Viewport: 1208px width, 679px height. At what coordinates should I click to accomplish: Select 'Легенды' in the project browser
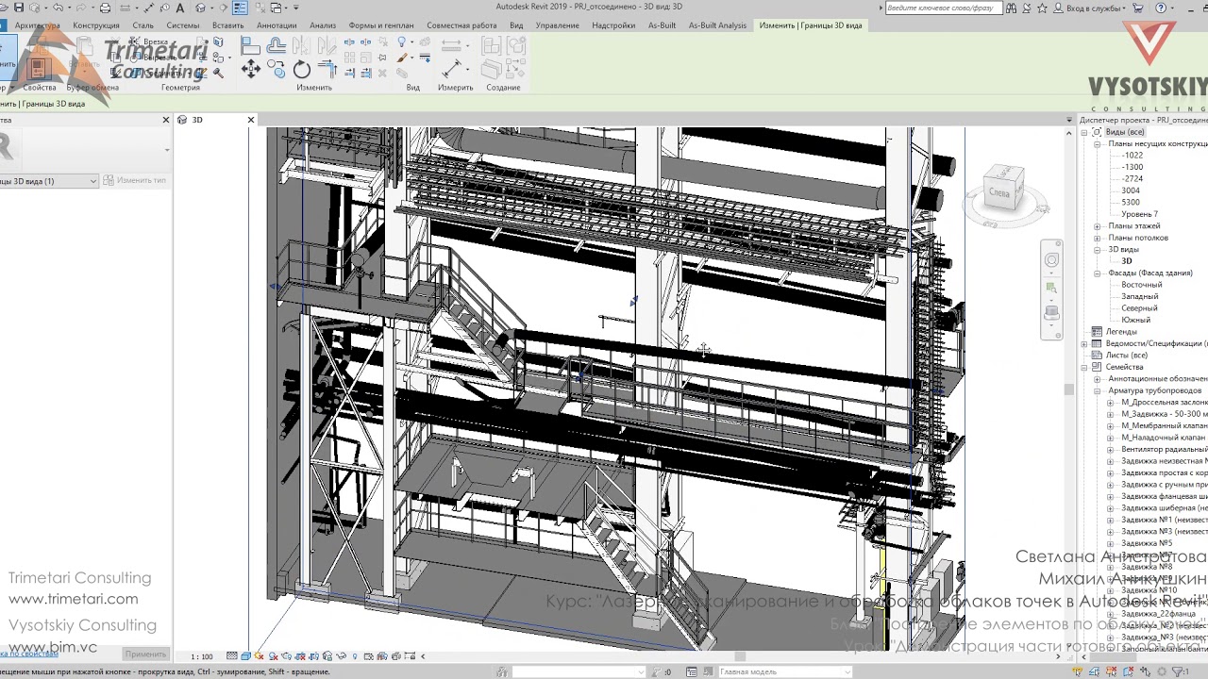[1121, 332]
